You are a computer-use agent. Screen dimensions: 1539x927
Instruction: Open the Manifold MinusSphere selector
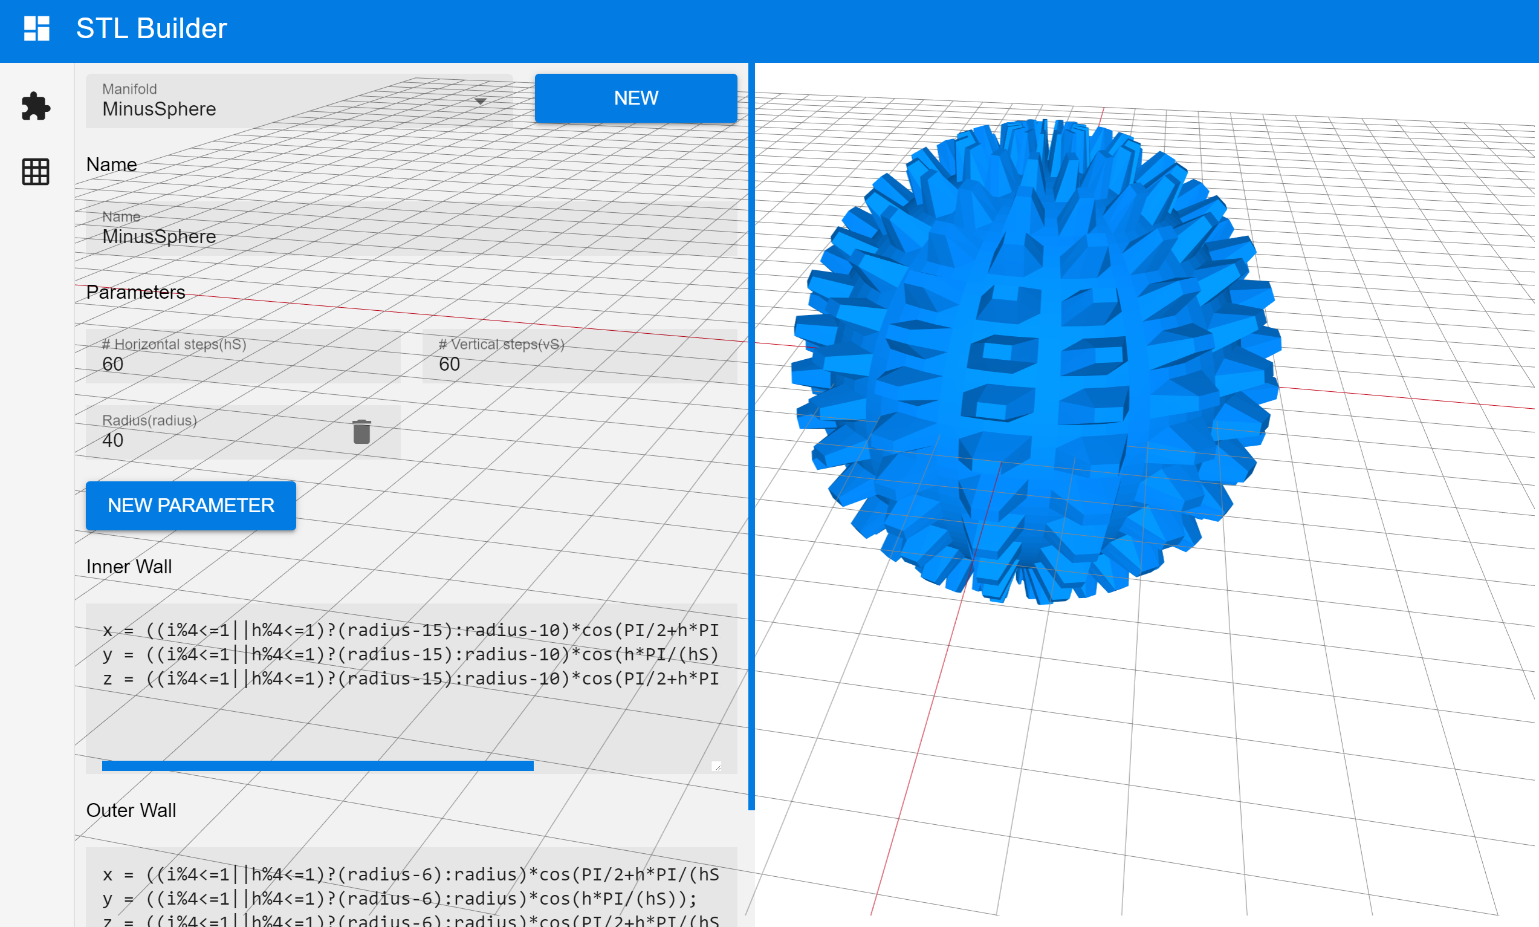tap(299, 101)
